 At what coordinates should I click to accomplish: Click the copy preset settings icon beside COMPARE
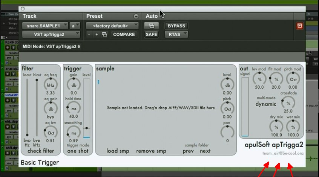[104, 34]
